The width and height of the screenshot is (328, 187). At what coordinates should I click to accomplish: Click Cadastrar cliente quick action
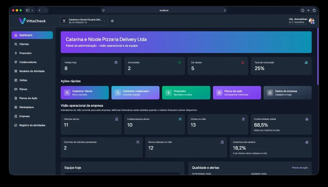85,93
